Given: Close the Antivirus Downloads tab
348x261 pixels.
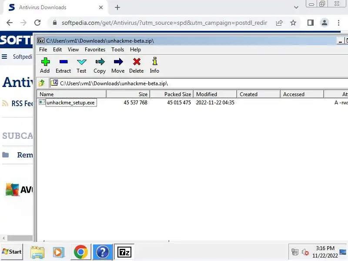Looking at the screenshot, I should click(101, 7).
